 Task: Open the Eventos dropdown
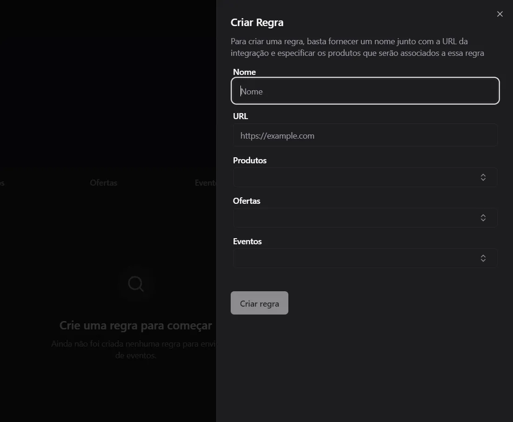(x=365, y=258)
